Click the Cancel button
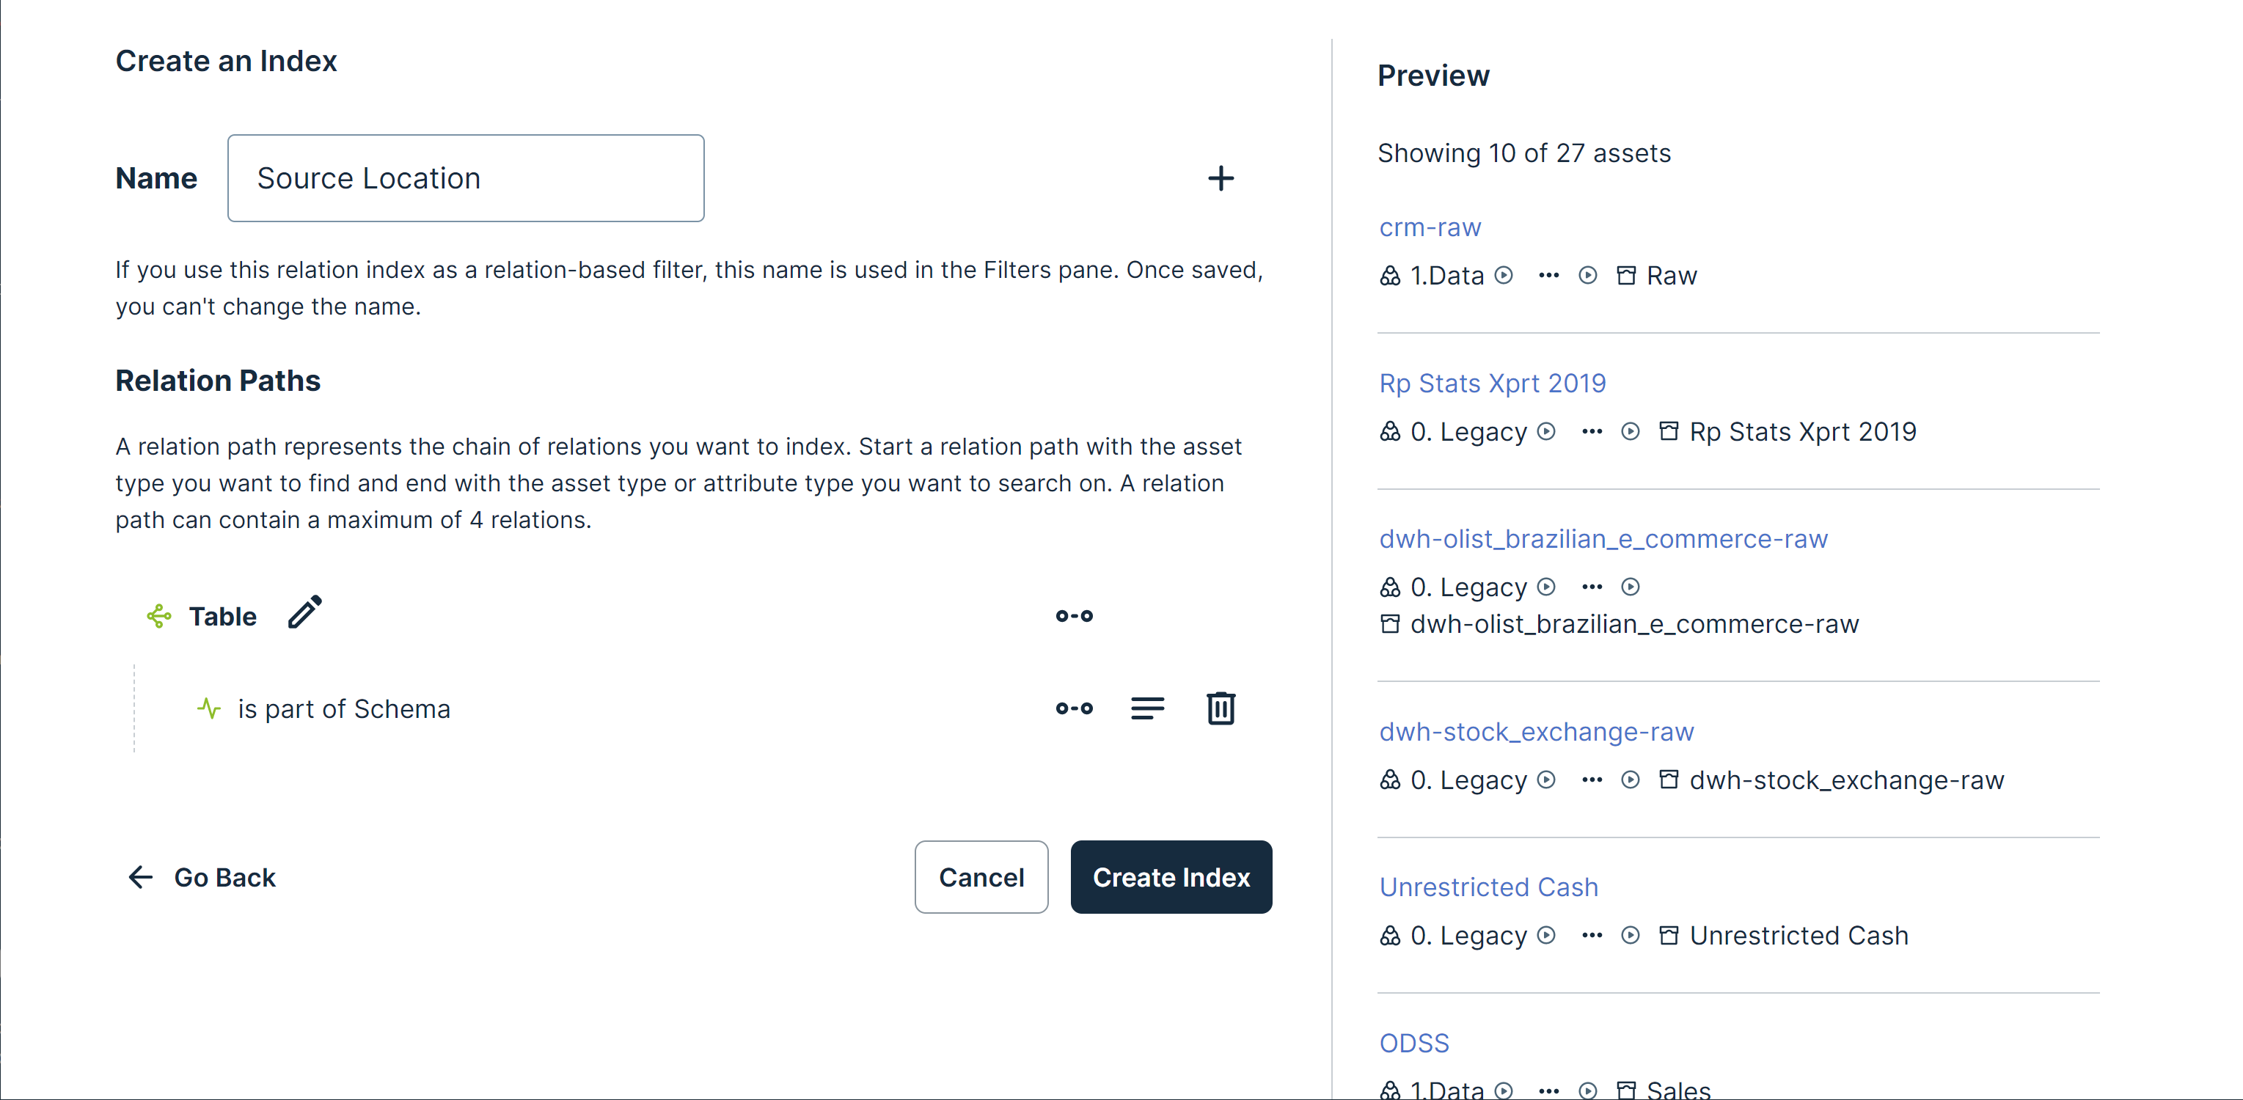 click(x=981, y=877)
